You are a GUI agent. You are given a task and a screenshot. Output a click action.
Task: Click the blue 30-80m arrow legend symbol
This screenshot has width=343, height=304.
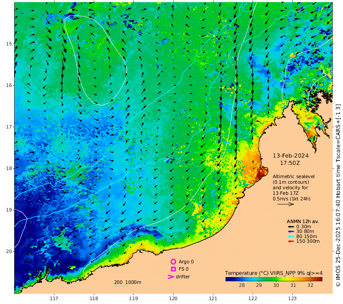click(291, 232)
